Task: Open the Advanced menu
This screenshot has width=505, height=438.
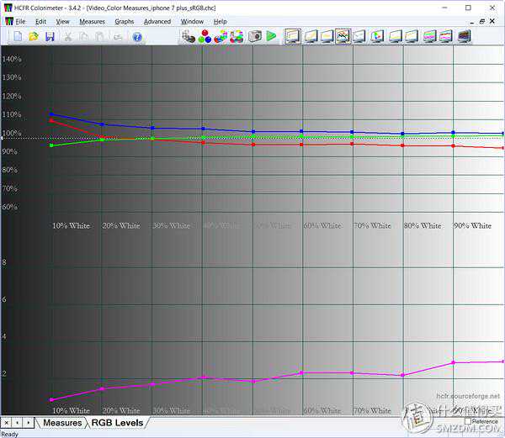Action: coord(157,21)
